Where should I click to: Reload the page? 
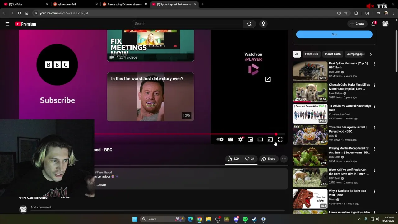[19, 13]
